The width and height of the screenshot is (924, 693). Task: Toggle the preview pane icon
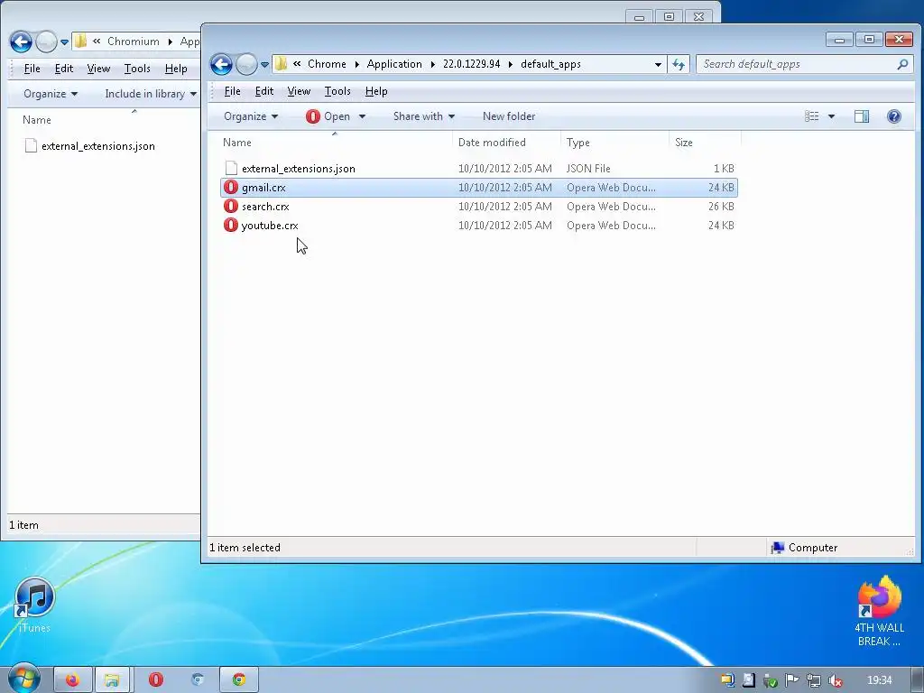coord(862,116)
